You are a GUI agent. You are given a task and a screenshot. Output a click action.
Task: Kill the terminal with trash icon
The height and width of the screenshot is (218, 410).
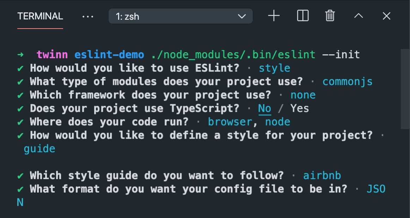330,16
